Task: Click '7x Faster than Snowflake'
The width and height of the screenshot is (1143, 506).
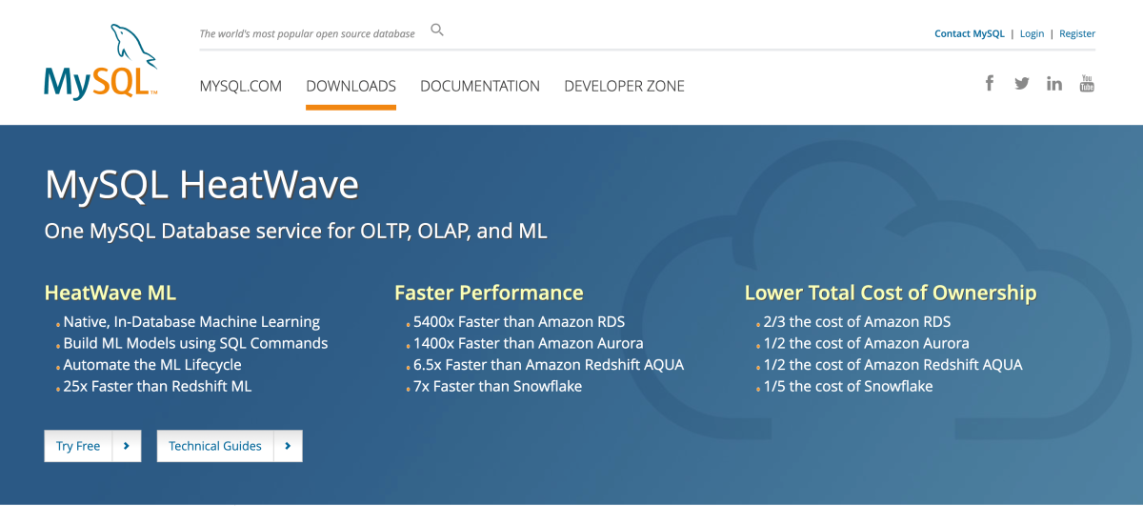Action: coord(497,386)
